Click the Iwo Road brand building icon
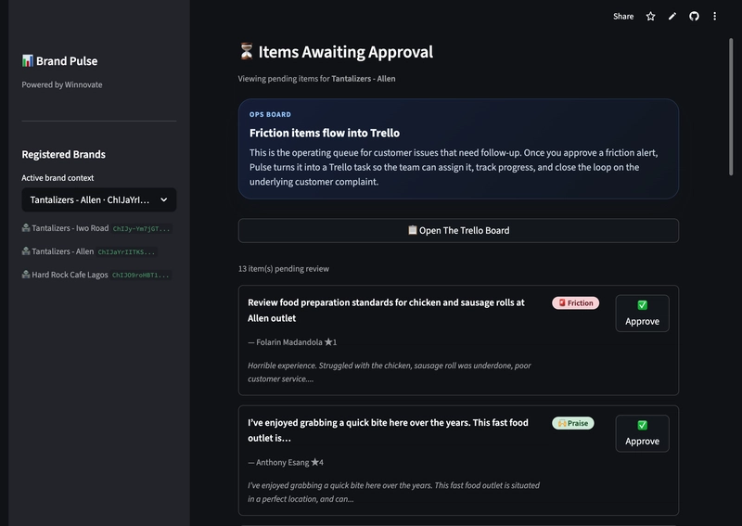Image resolution: width=742 pixels, height=526 pixels. 26,227
